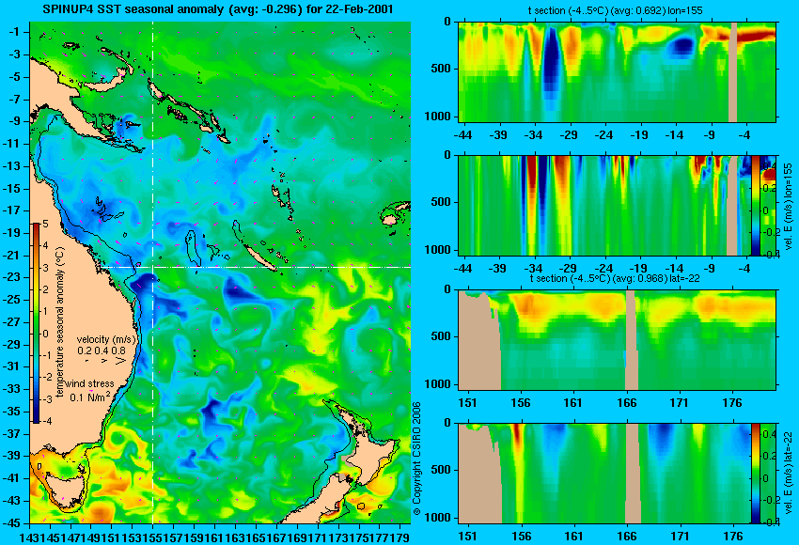Viewport: 799px width, 545px height.
Task: Click the 't section' title ending with lat=-22
Action: coord(615,279)
